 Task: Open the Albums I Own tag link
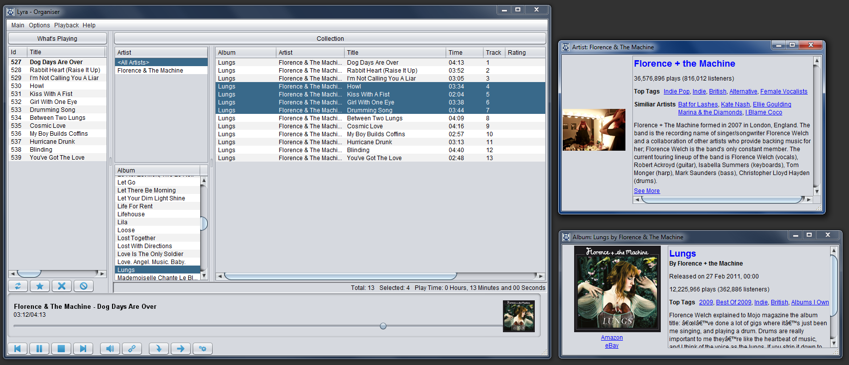[x=810, y=302]
